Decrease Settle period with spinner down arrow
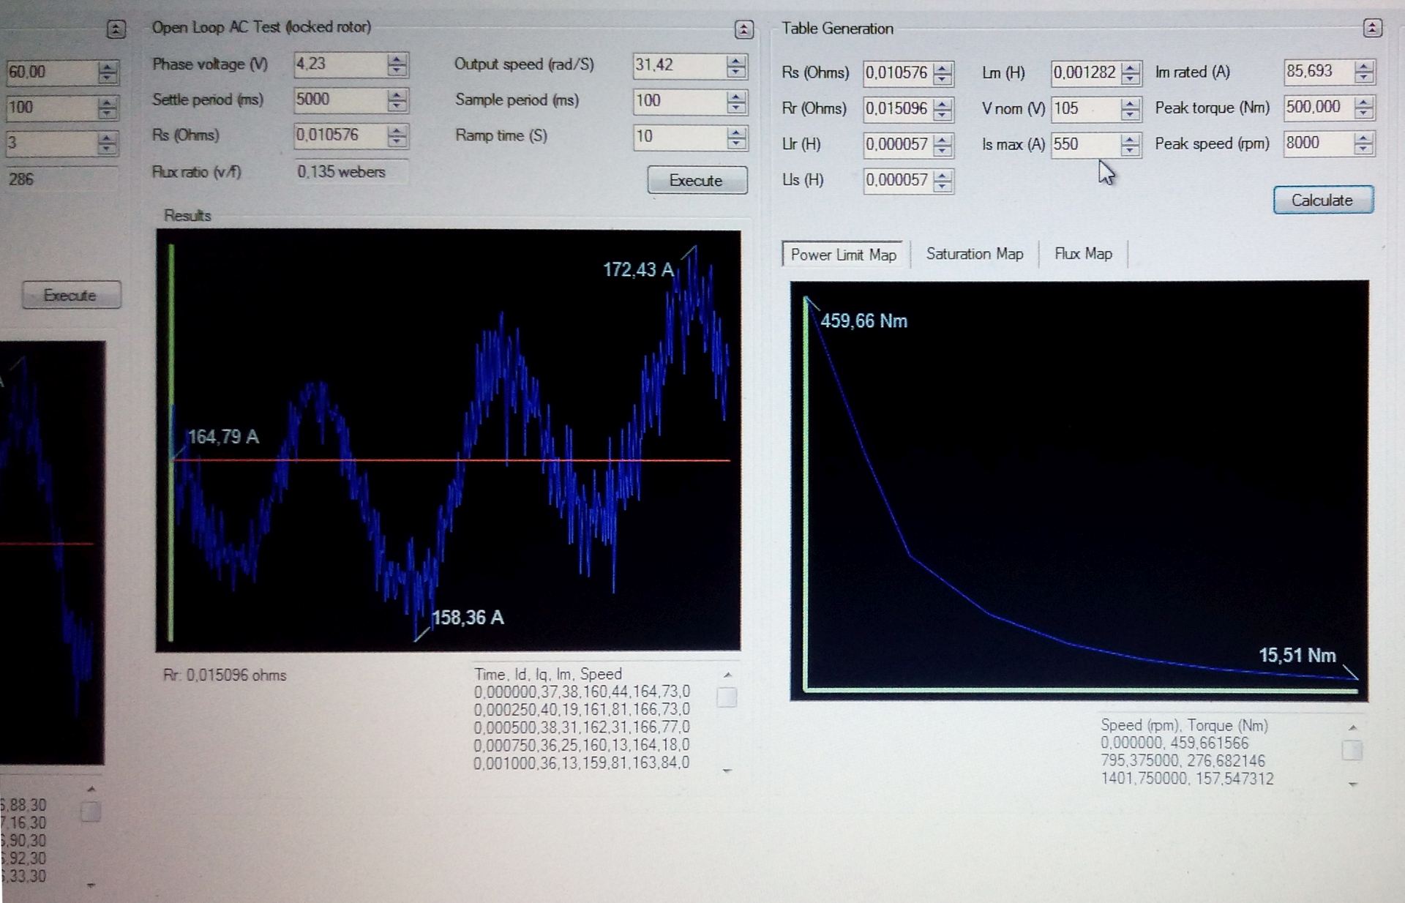Screen dimensions: 1405x903 (x=397, y=105)
